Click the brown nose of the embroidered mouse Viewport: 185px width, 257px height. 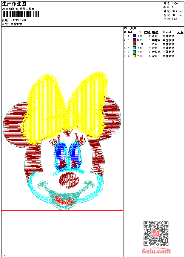69,180
